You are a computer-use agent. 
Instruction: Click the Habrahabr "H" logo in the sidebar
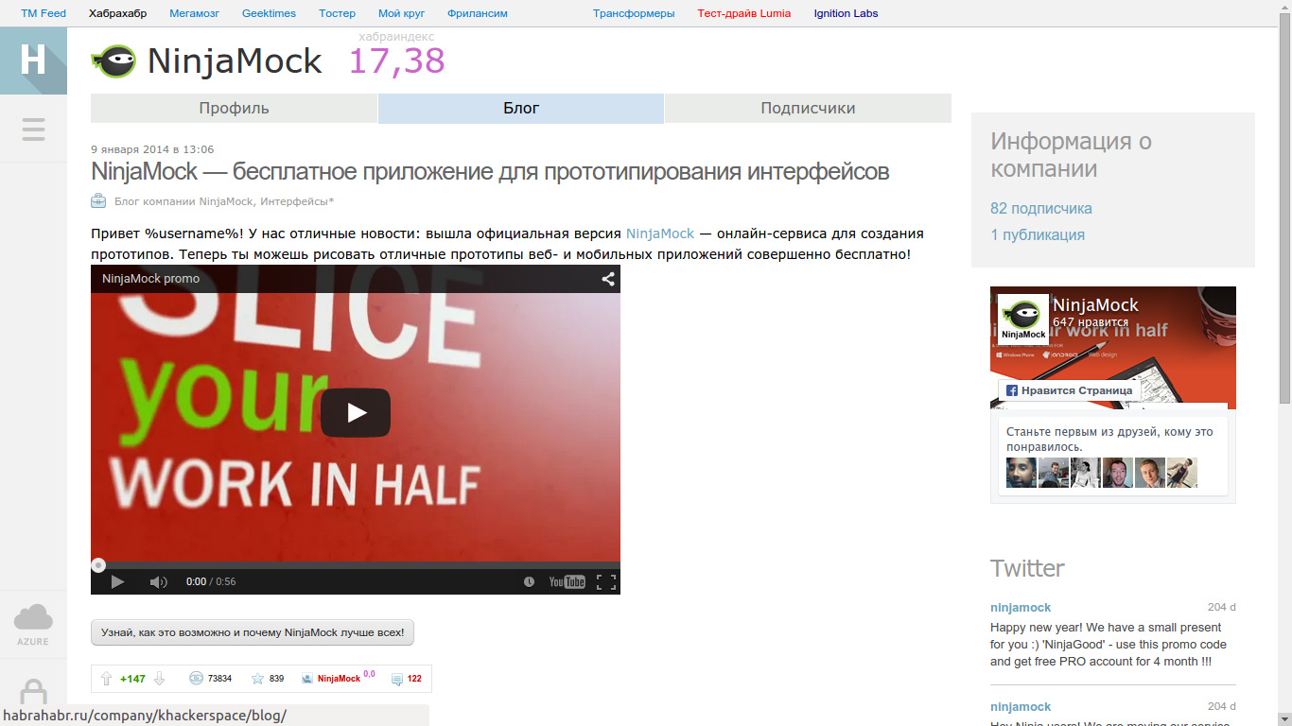(x=33, y=60)
